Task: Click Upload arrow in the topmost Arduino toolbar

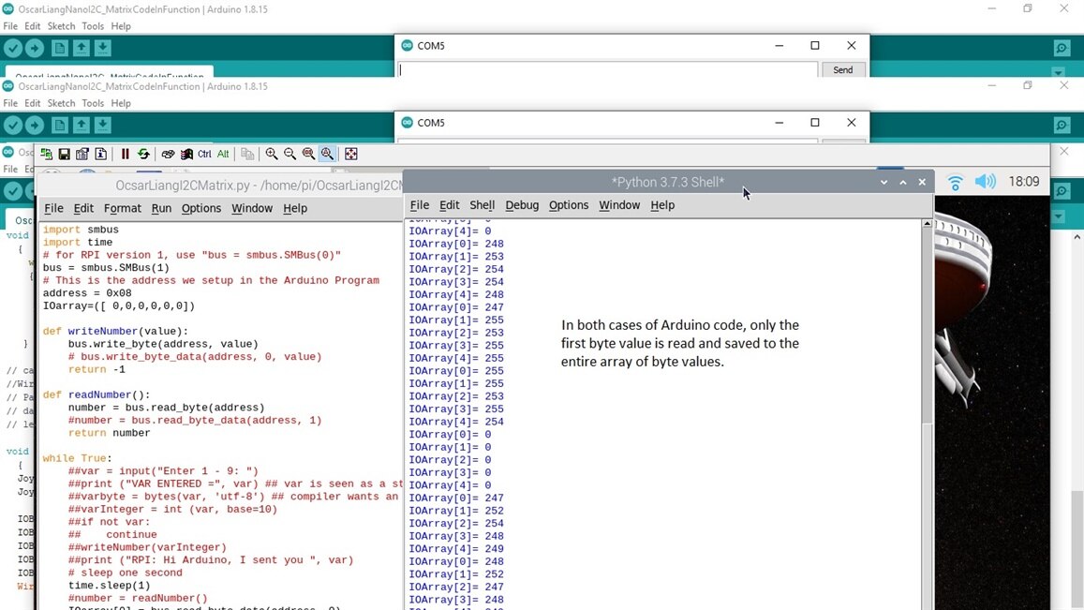Action: pos(35,49)
